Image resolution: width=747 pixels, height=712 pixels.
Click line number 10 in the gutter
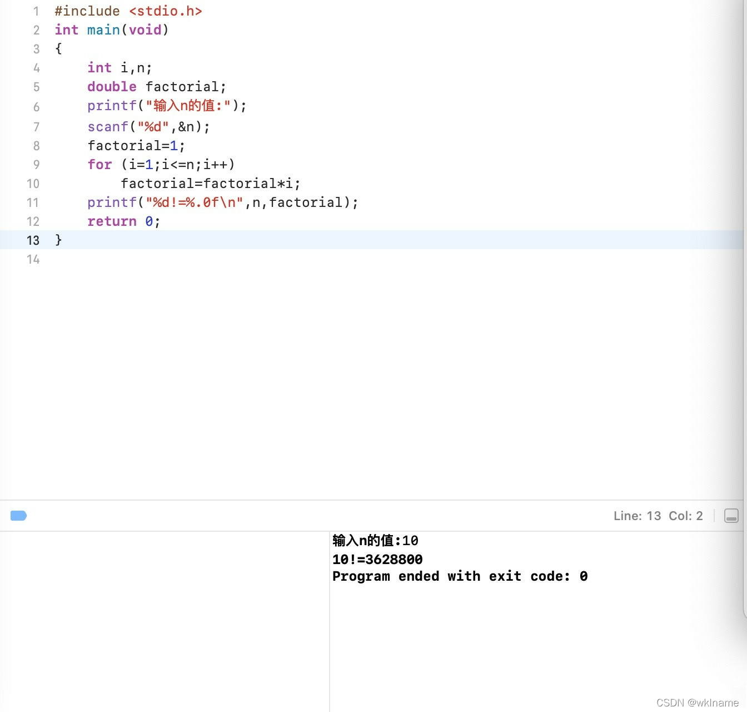point(33,184)
